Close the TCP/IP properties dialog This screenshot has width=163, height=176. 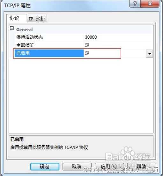[150, 4]
